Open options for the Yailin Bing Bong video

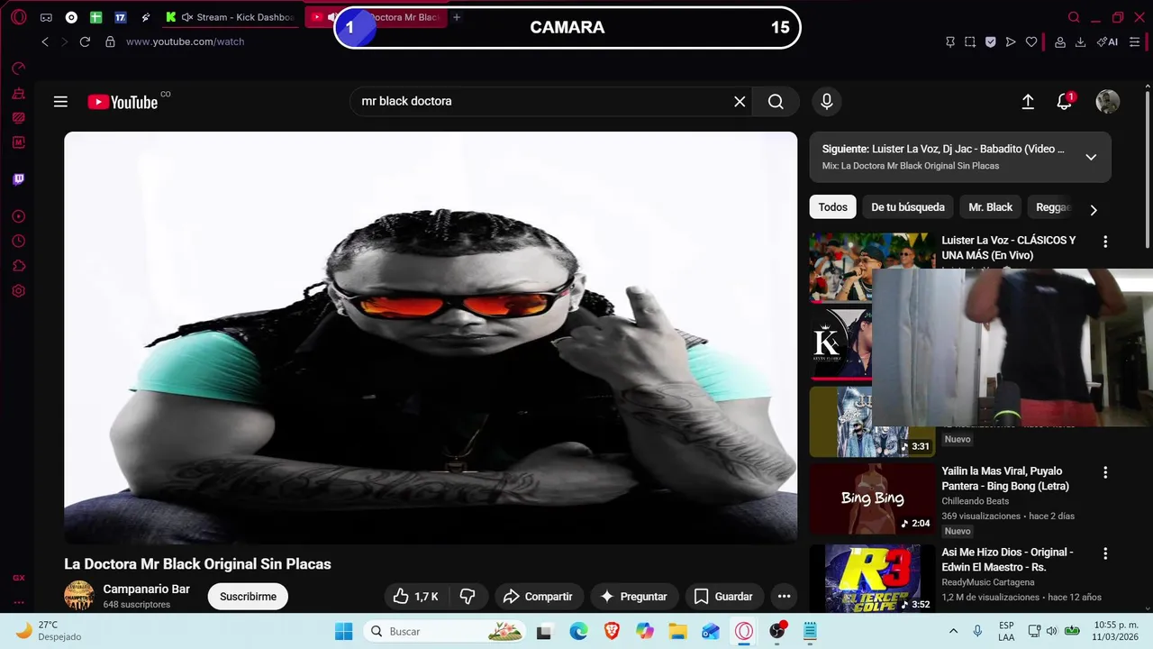[x=1105, y=472]
